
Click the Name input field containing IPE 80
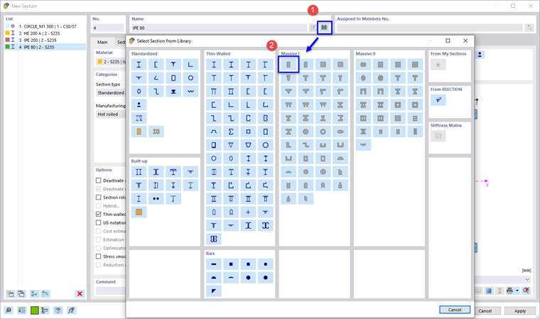coord(219,28)
